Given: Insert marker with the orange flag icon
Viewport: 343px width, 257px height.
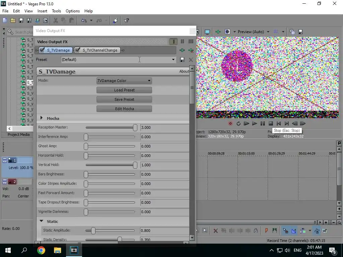Looking at the screenshot, I should tap(266, 231).
